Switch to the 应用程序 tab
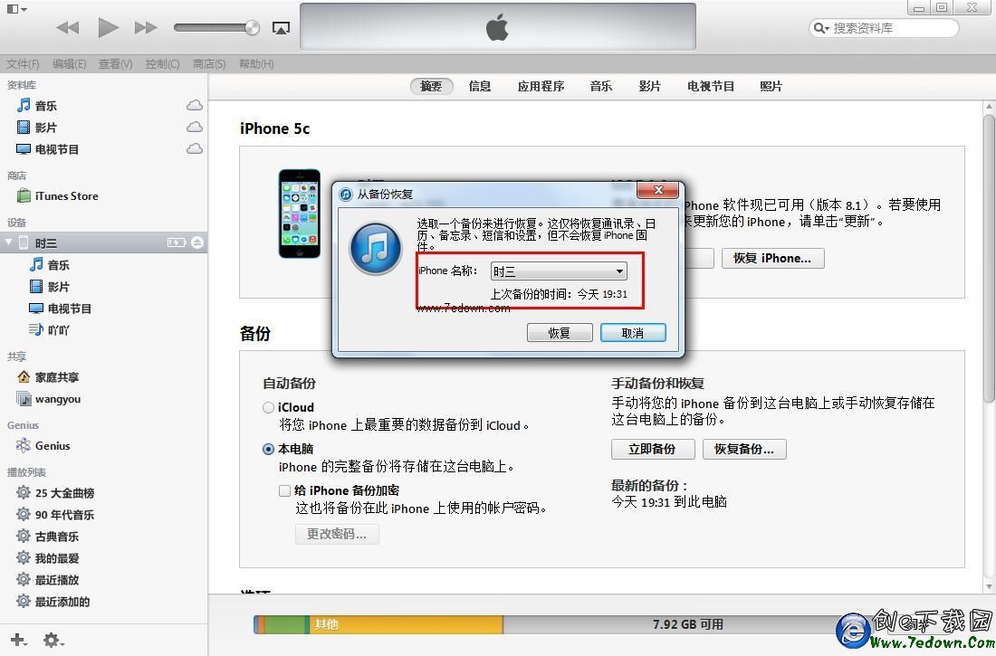Screen dimensions: 996x656 (x=541, y=86)
